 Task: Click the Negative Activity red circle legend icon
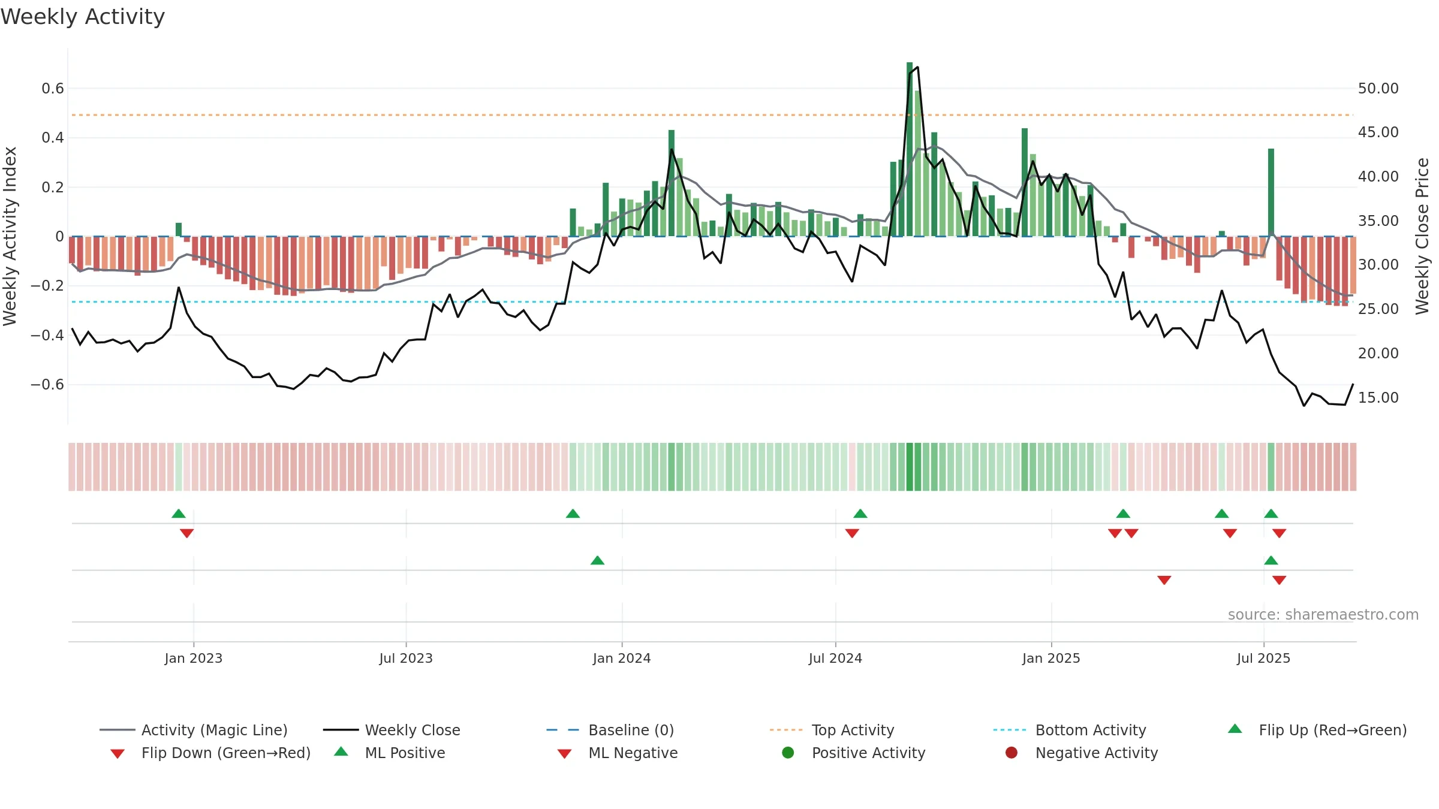click(1011, 753)
